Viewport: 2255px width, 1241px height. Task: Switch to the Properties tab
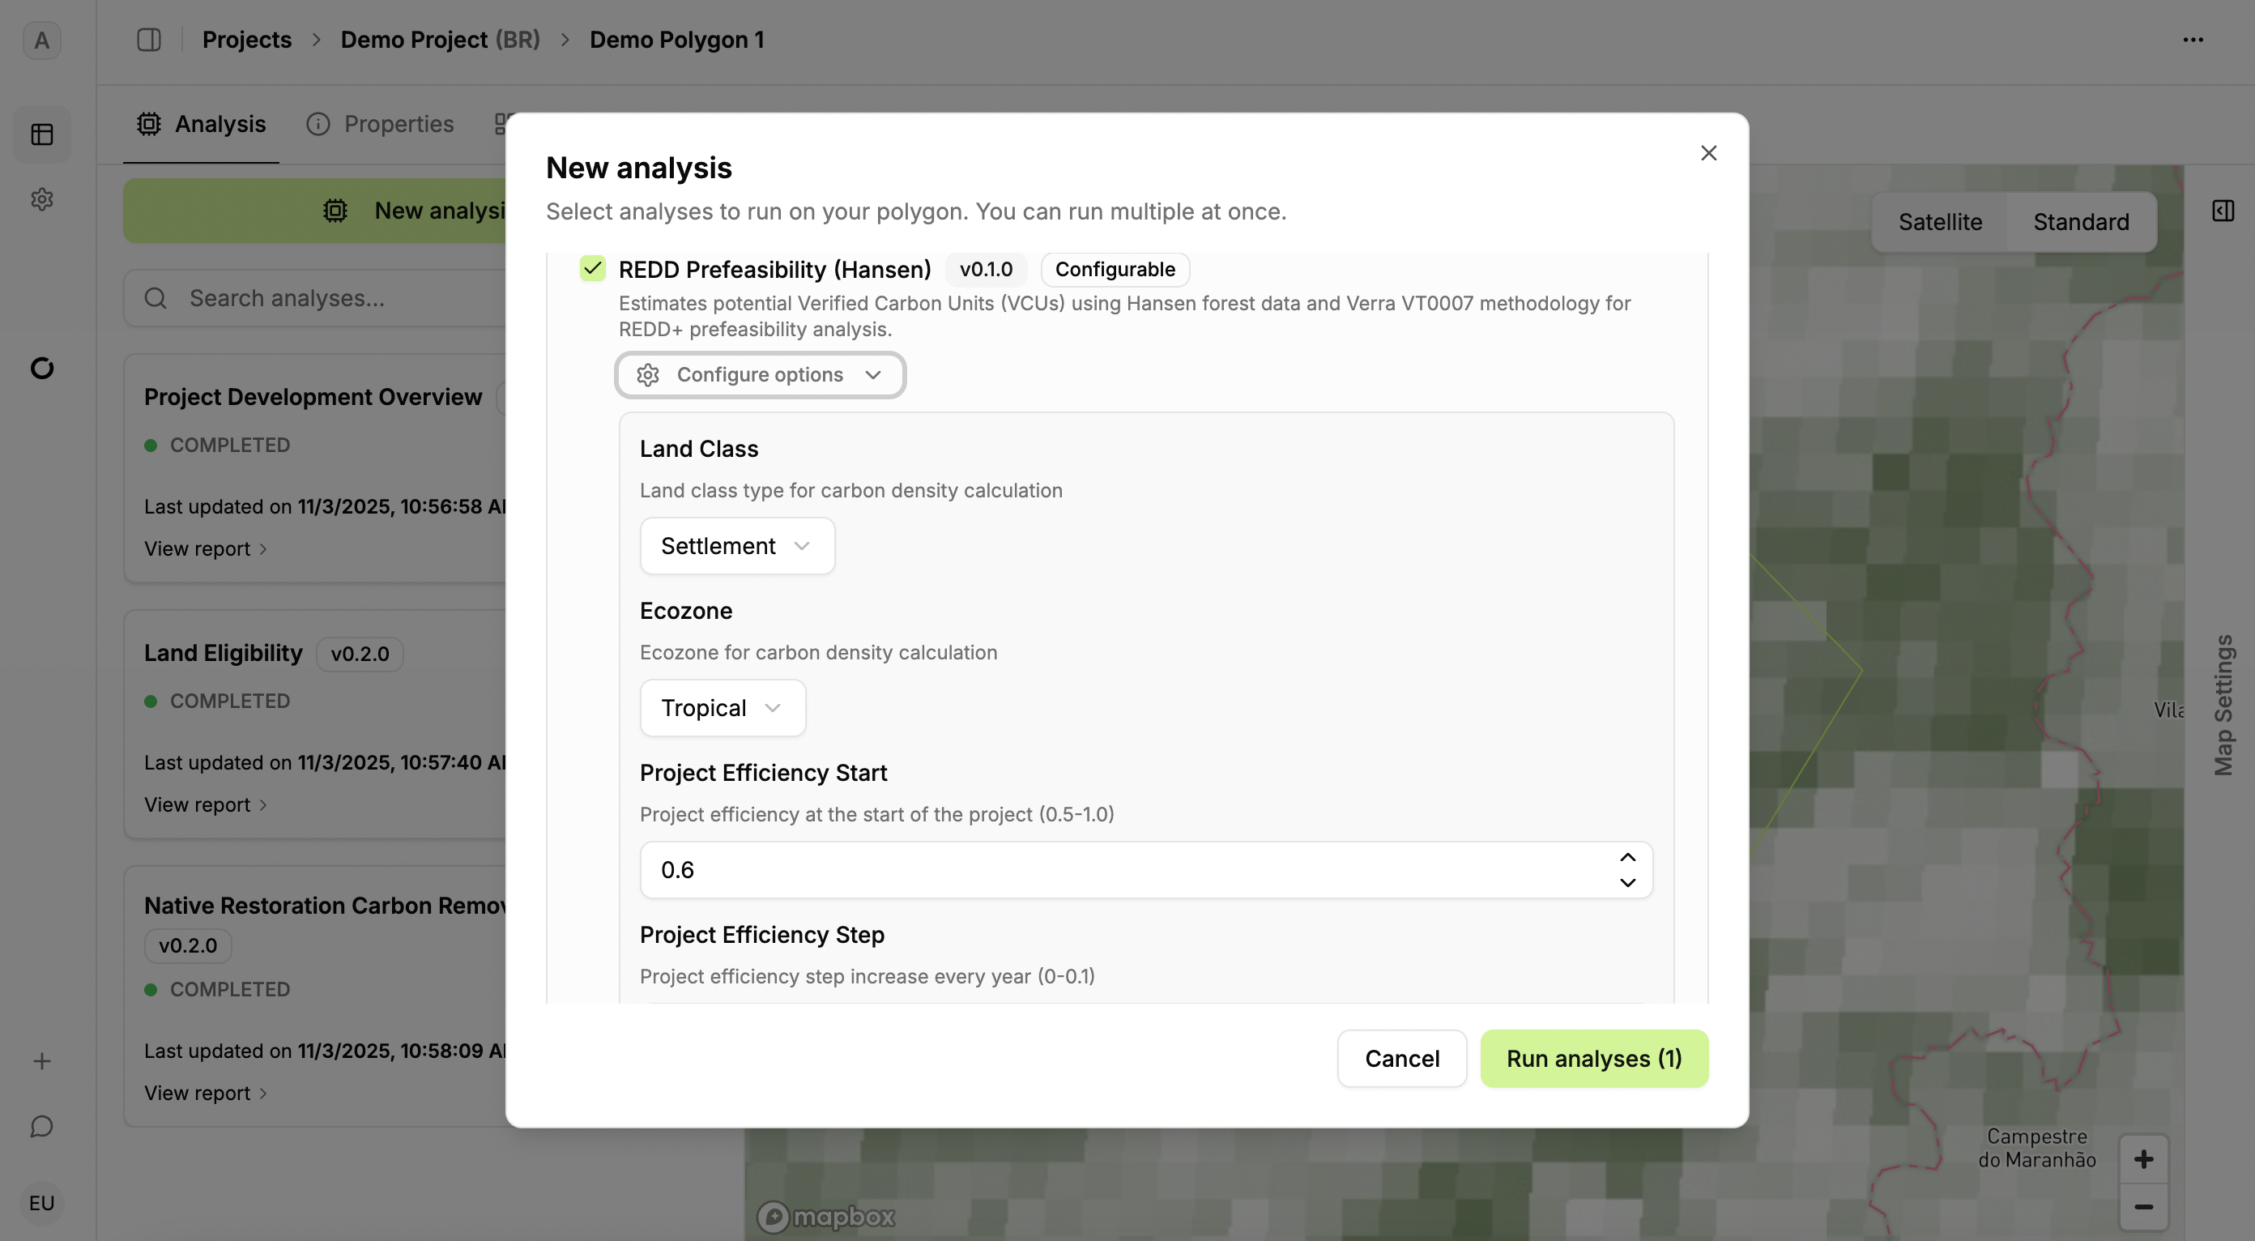pyautogui.click(x=380, y=124)
